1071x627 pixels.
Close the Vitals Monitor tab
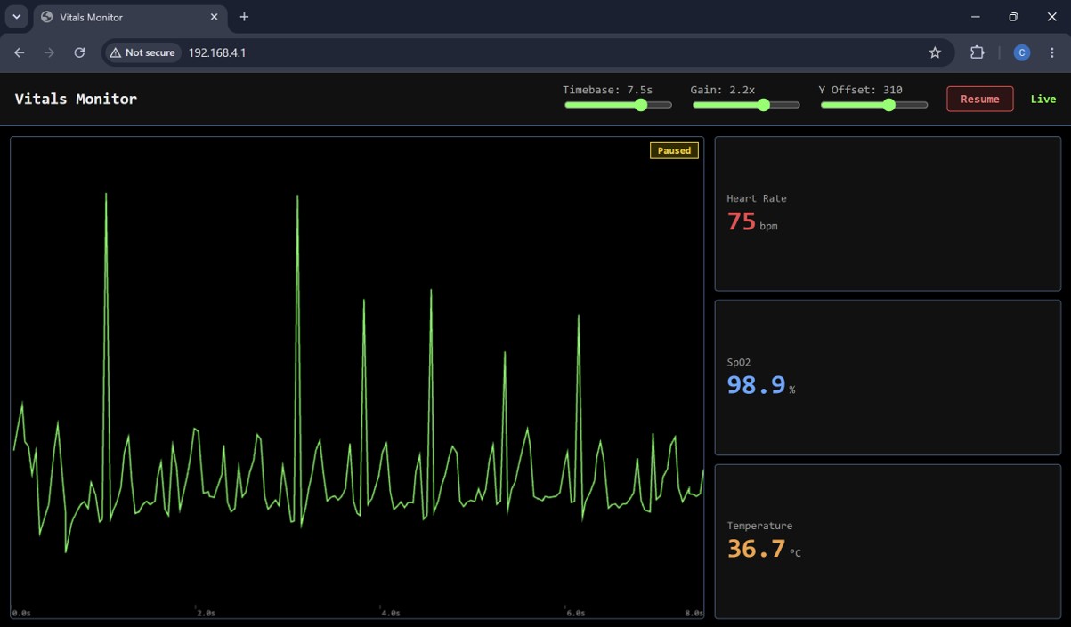[x=214, y=17]
